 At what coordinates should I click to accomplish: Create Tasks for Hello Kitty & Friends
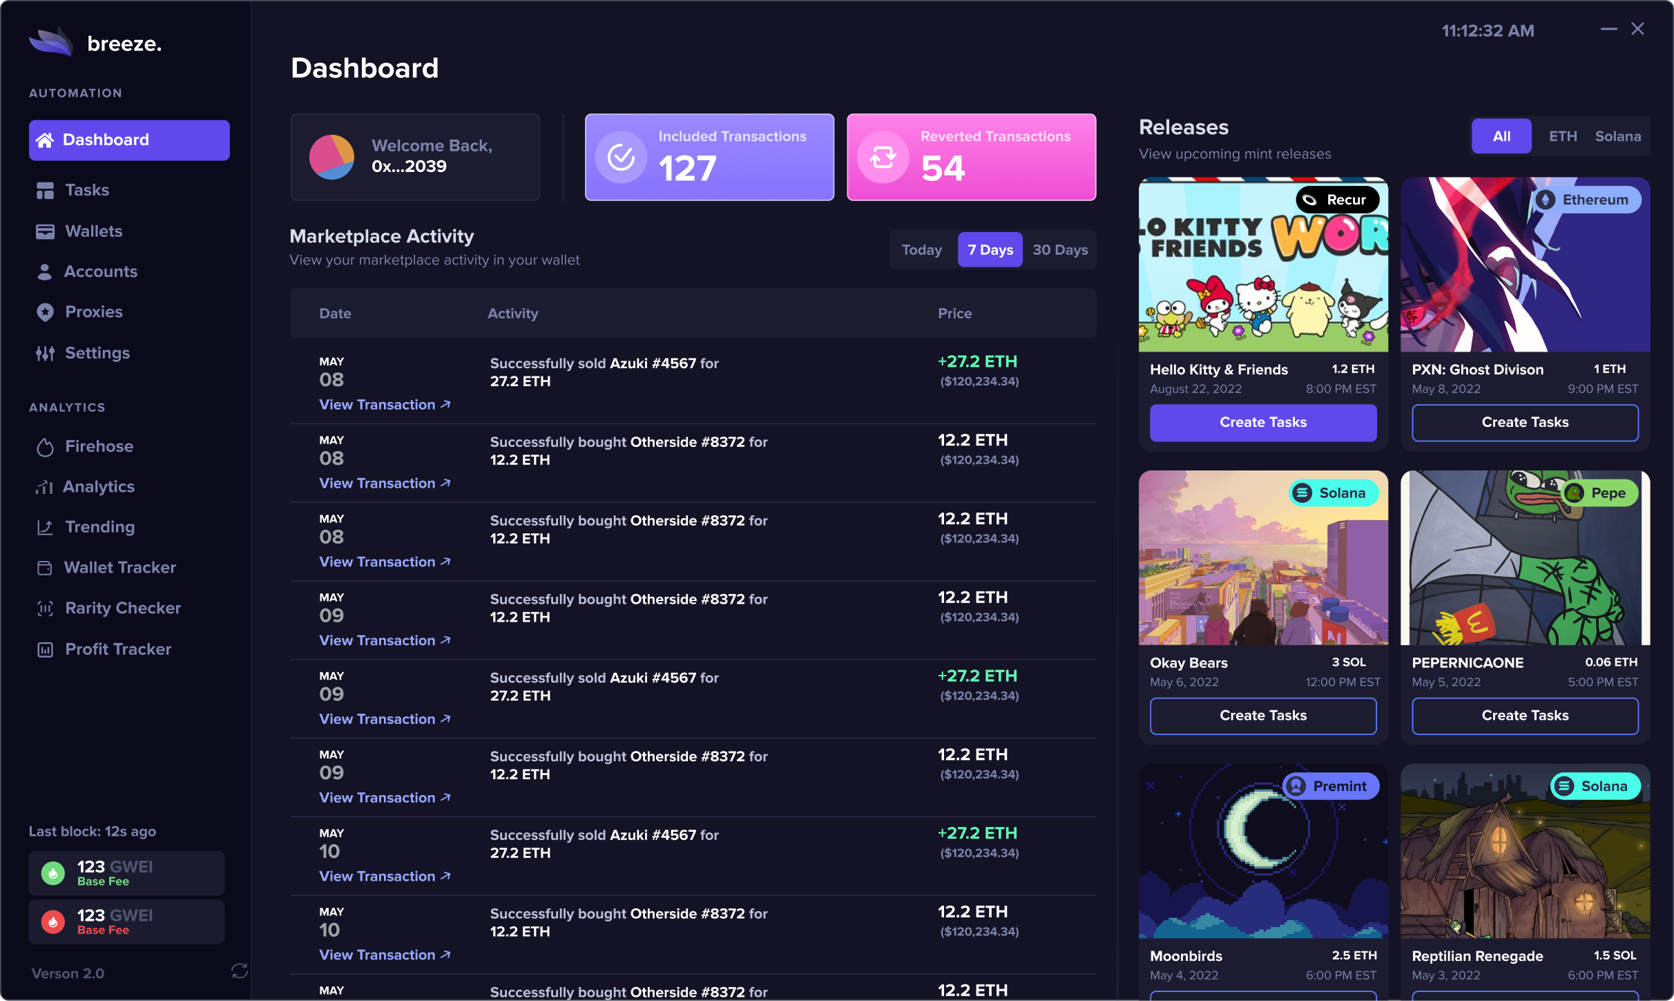[x=1262, y=422]
